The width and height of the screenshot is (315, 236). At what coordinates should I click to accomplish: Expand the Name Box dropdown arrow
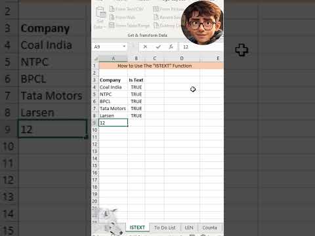124,47
